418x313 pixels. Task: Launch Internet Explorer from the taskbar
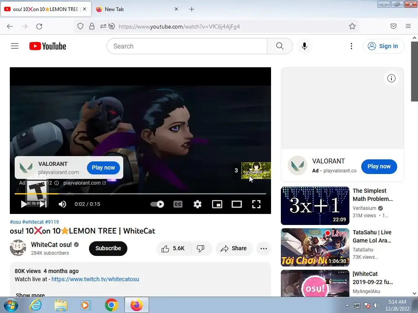click(36, 305)
